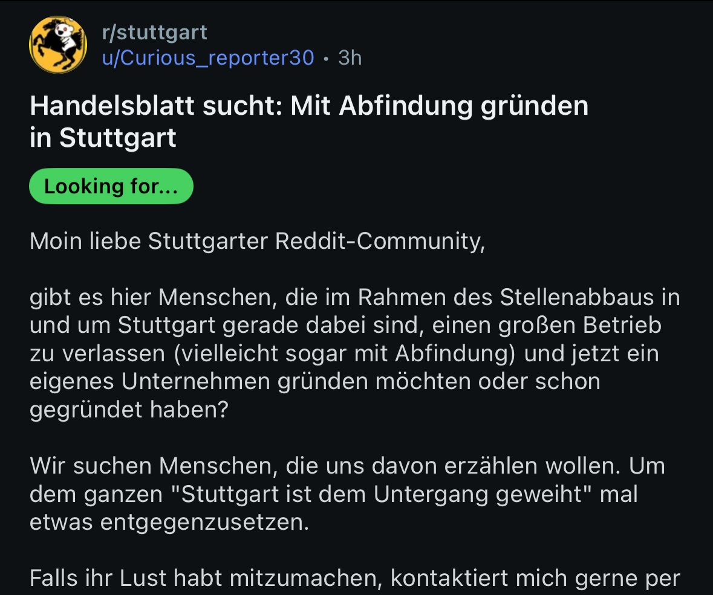Click the word "entgegenzusetzen"
This screenshot has height=595, width=713.
204,522
